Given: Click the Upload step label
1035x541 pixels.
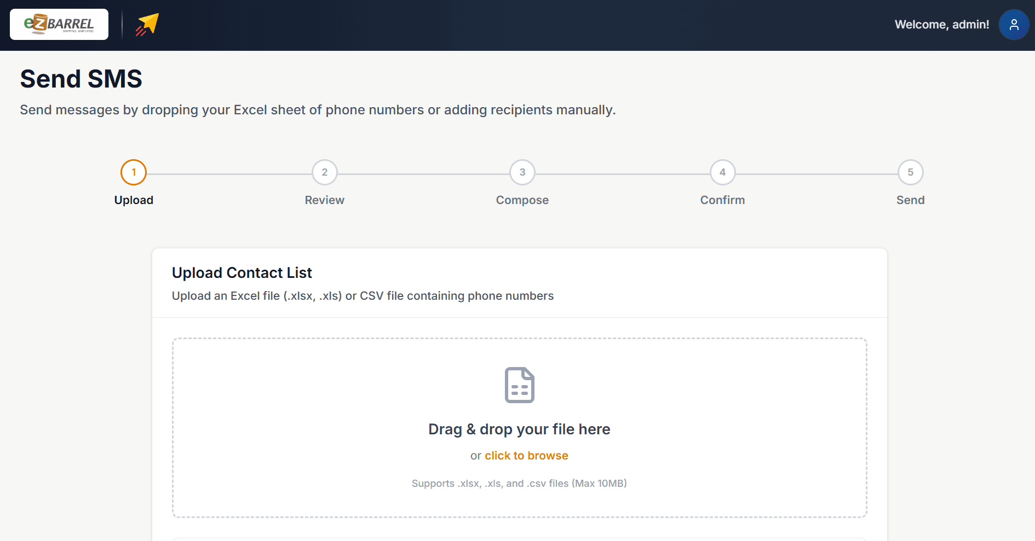Looking at the screenshot, I should tap(134, 200).
